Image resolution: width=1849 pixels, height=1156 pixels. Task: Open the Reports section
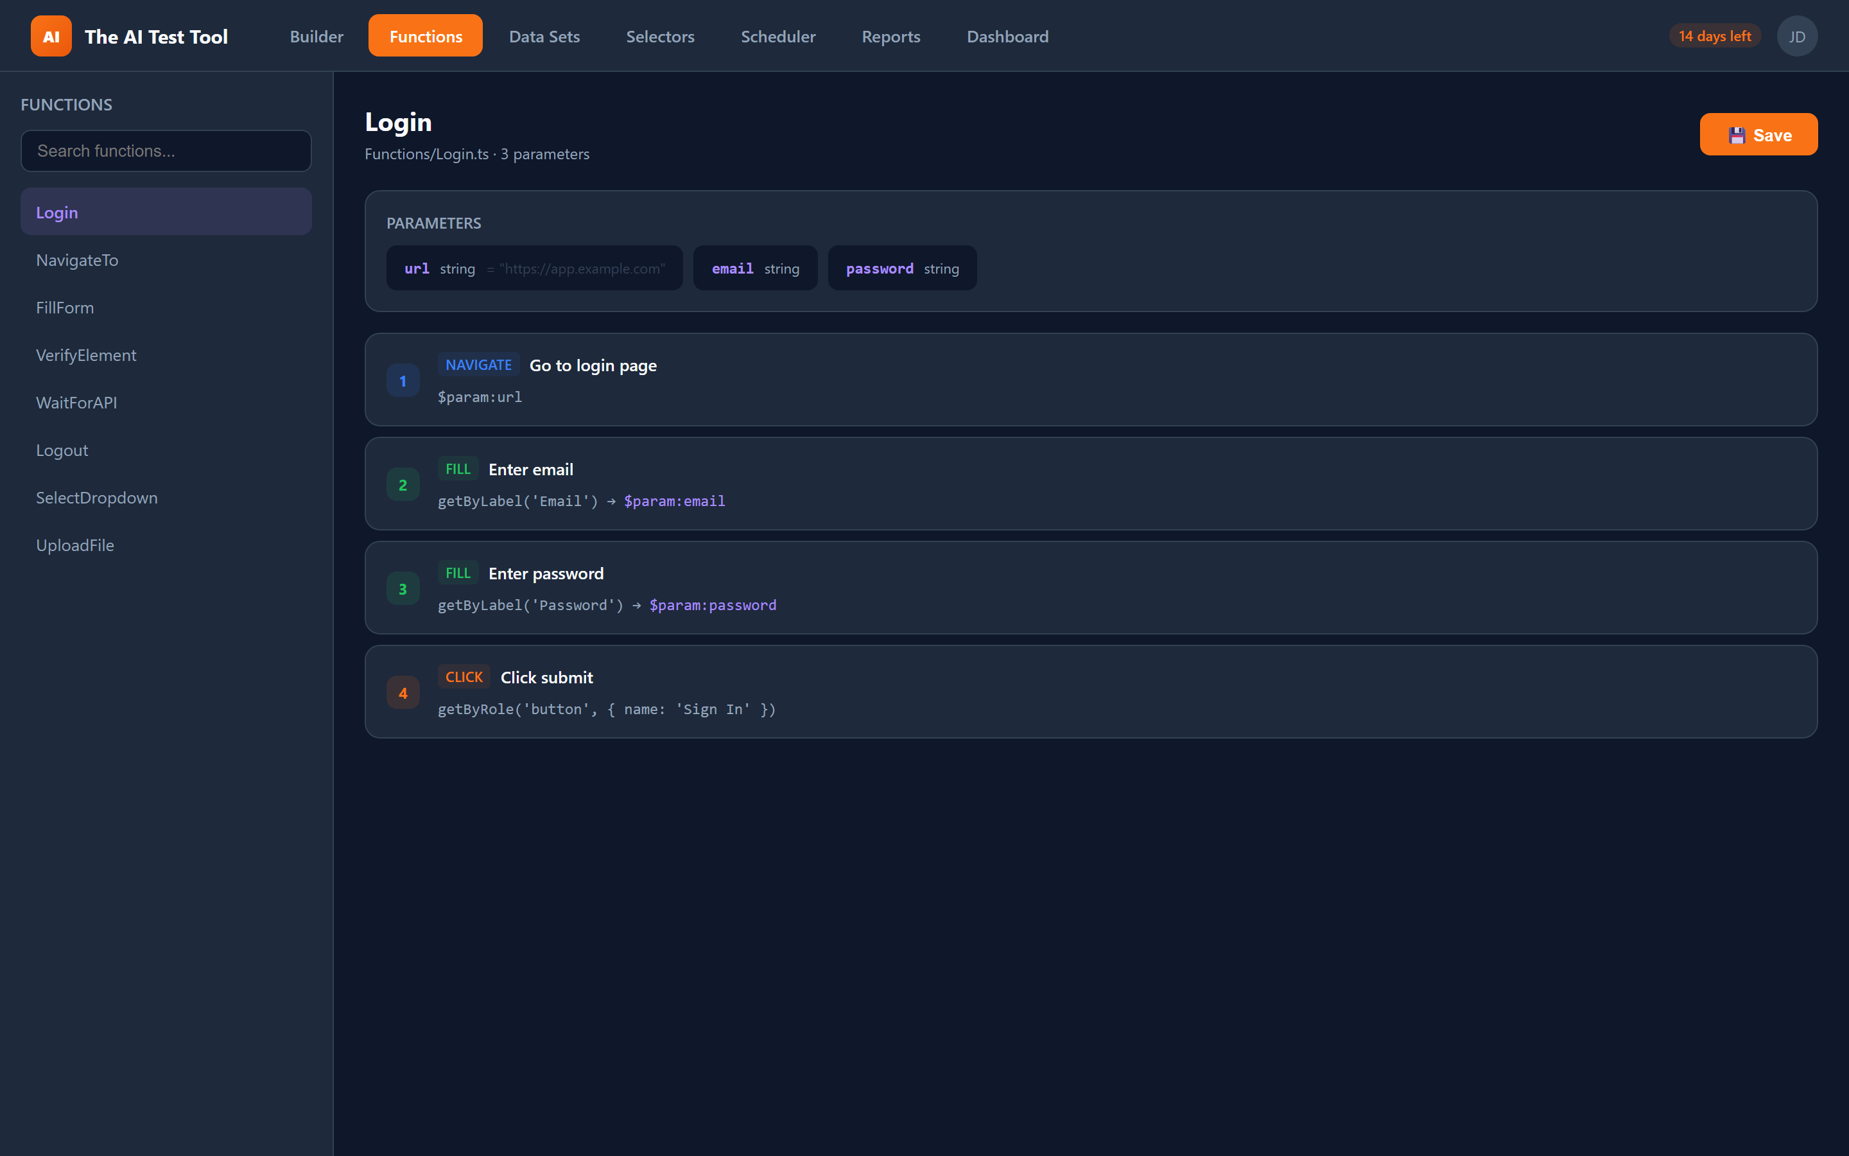pyautogui.click(x=891, y=36)
